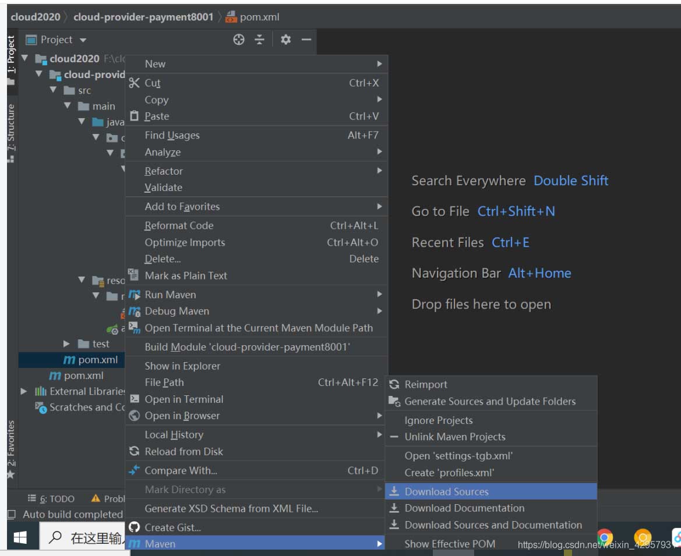Click Open 'settings-tgb.xml'
This screenshot has height=556, width=681.
[491, 456]
